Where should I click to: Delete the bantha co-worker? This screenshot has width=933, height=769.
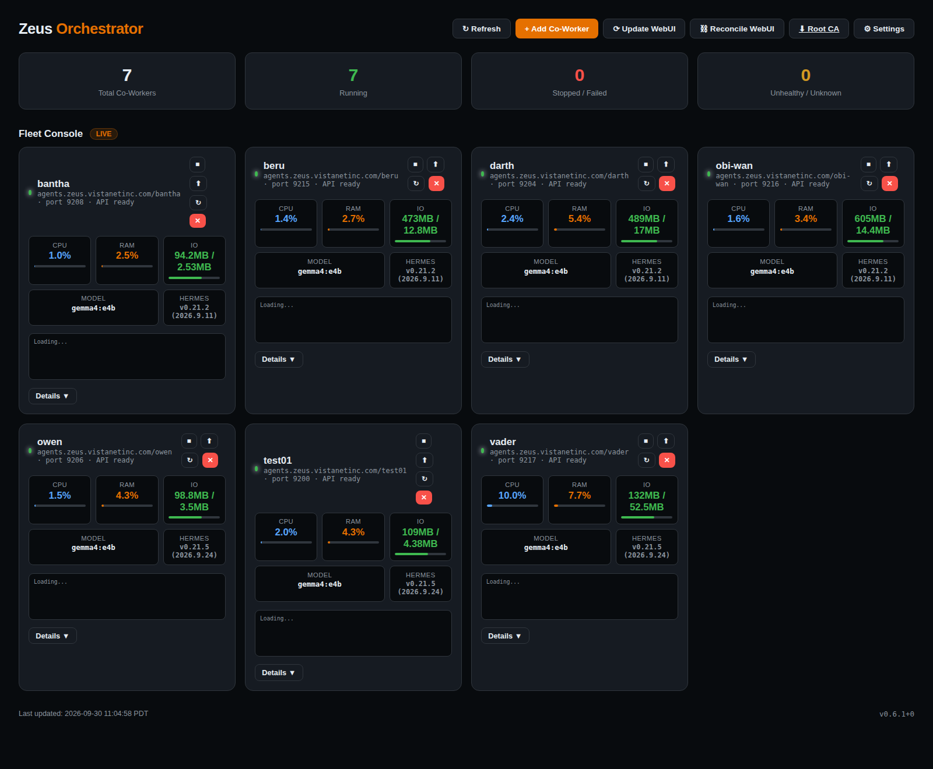point(198,221)
